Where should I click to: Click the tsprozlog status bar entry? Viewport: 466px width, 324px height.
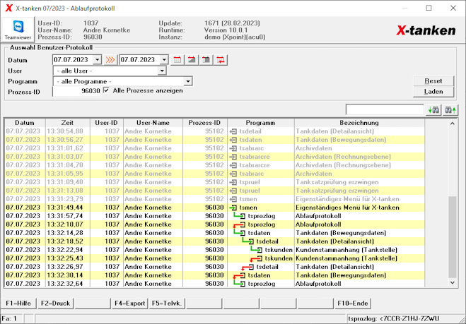(x=406, y=319)
